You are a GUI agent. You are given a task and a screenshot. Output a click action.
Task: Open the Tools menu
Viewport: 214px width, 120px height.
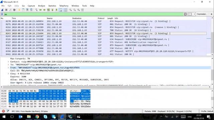click(x=84, y=6)
